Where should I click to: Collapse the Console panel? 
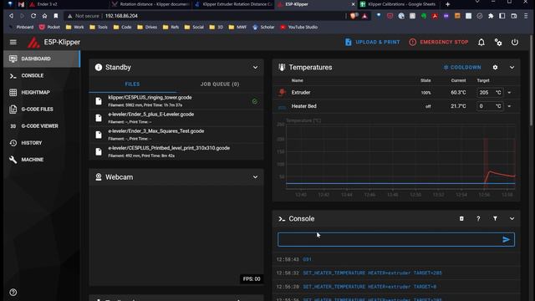512,218
